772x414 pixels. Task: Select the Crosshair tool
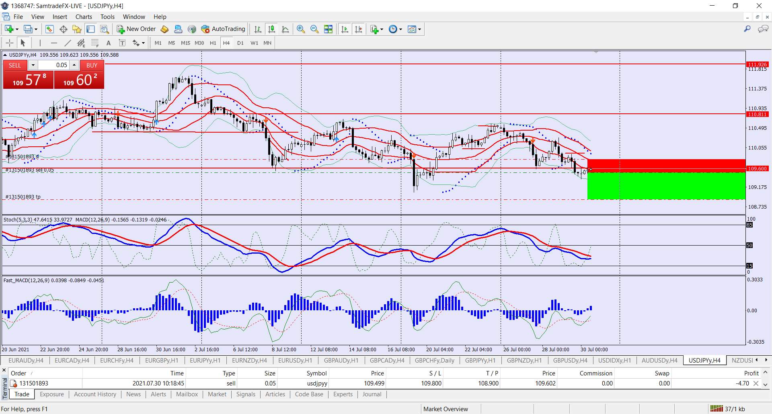[9, 43]
